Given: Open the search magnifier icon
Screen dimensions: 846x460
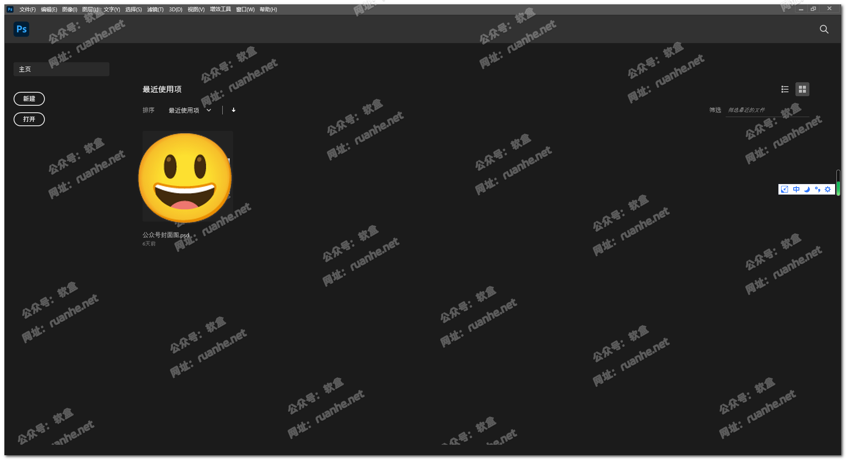Looking at the screenshot, I should (x=824, y=29).
